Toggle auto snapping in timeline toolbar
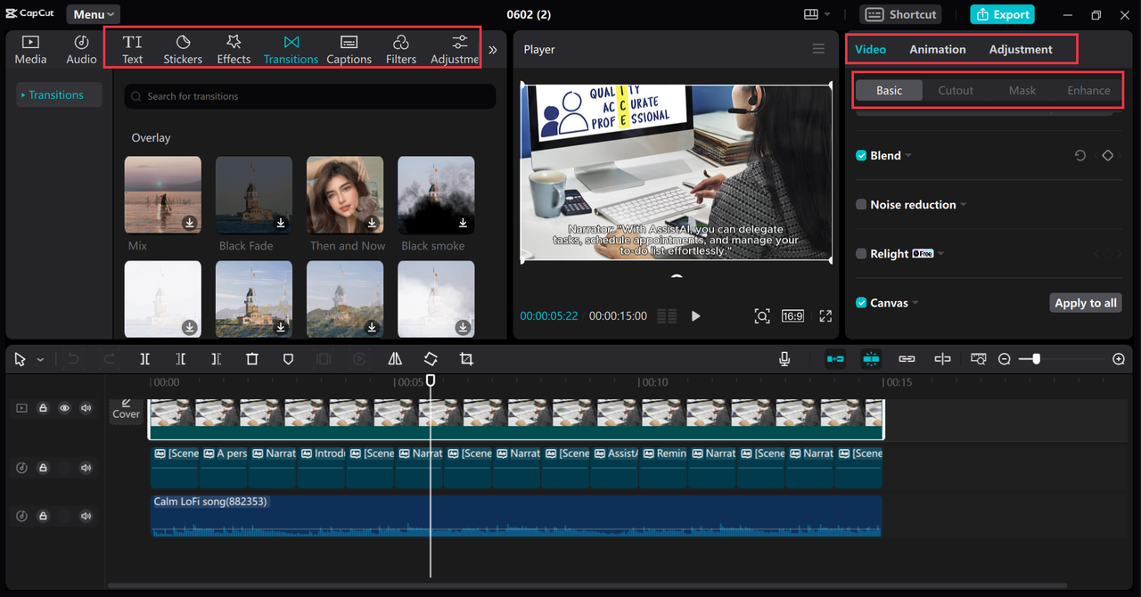 point(871,359)
